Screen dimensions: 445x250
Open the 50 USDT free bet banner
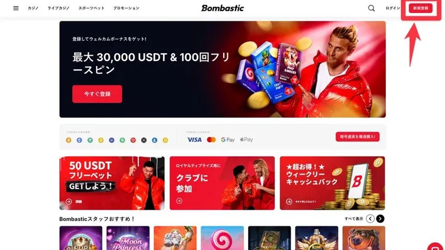(112, 183)
